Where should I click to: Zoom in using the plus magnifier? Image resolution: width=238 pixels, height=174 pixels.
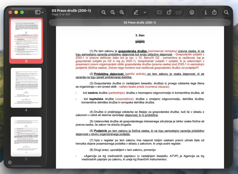122,12
